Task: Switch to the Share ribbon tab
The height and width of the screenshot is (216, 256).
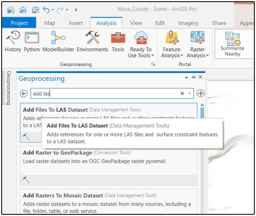Action: pyautogui.click(x=219, y=23)
